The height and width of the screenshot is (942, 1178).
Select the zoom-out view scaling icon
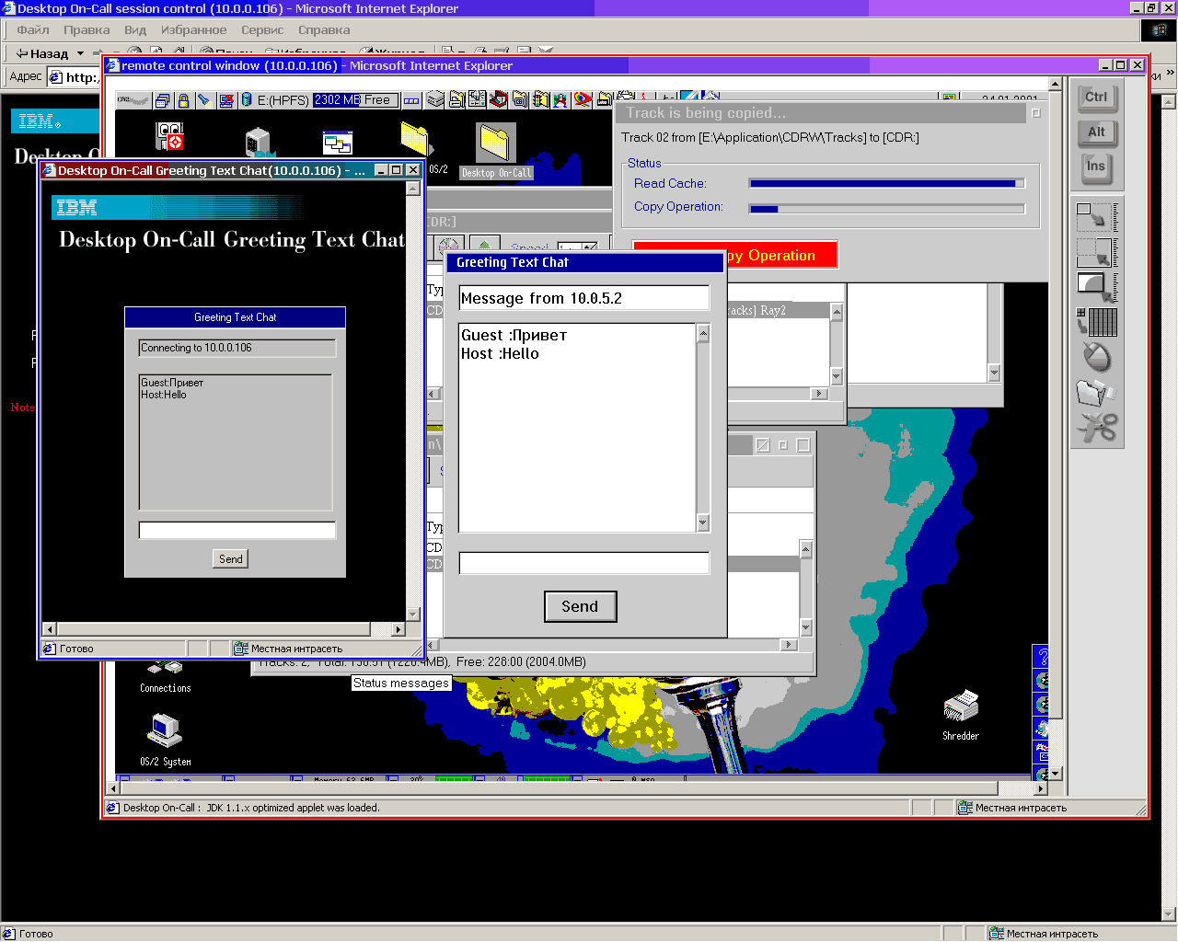[1097, 216]
